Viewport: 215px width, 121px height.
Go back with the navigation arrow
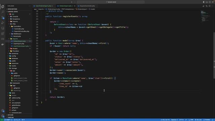pos(72,2)
